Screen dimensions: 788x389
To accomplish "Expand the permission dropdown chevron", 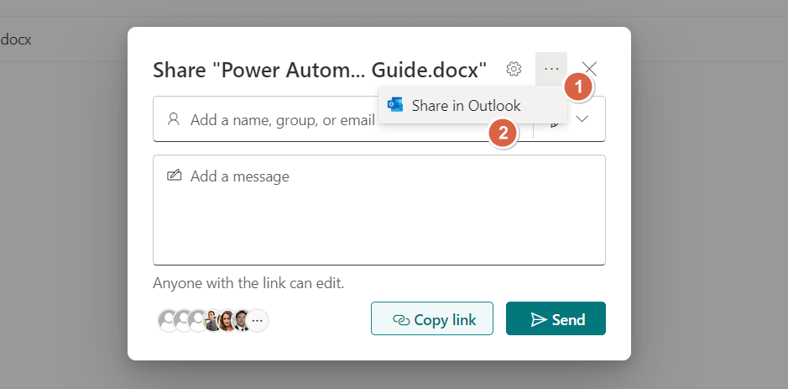I will tap(582, 119).
